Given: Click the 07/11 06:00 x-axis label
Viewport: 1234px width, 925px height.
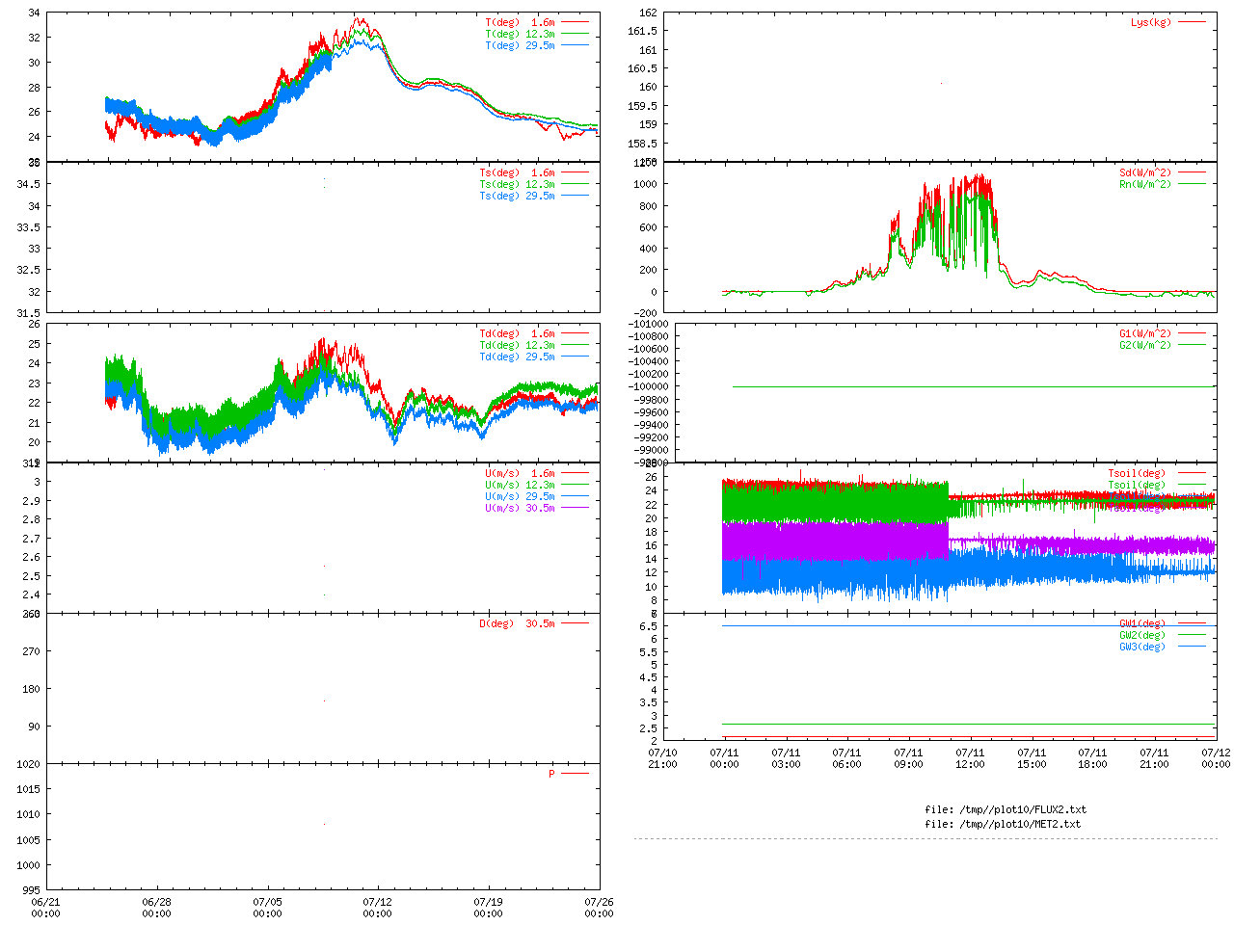Looking at the screenshot, I should (846, 758).
